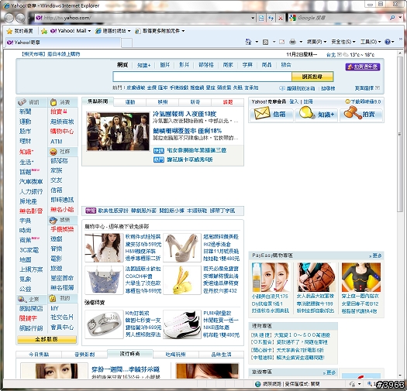Click the purple promo button near search
Screen dimensions: 407x391
363,67
